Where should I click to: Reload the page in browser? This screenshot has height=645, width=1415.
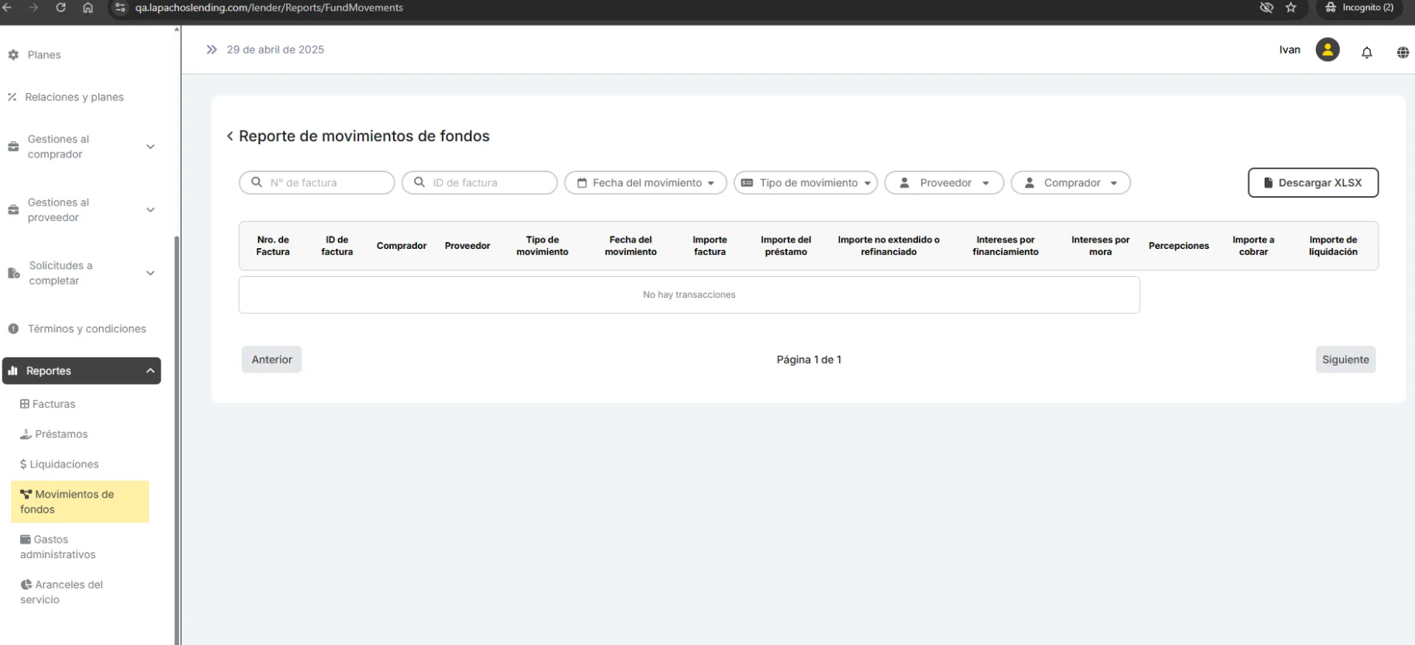pos(60,8)
